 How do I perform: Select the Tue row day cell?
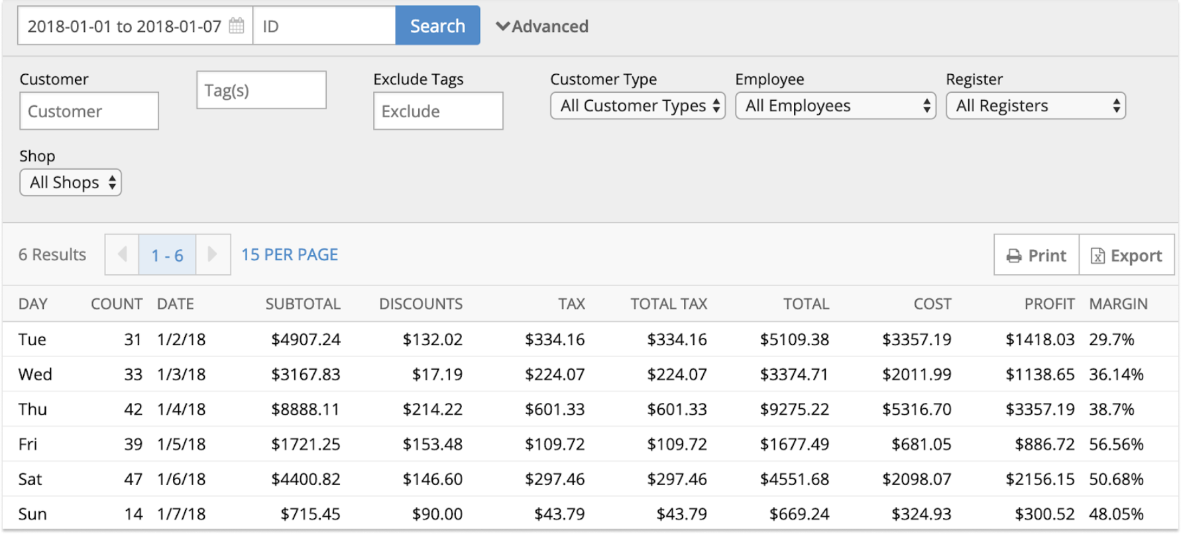(x=32, y=339)
